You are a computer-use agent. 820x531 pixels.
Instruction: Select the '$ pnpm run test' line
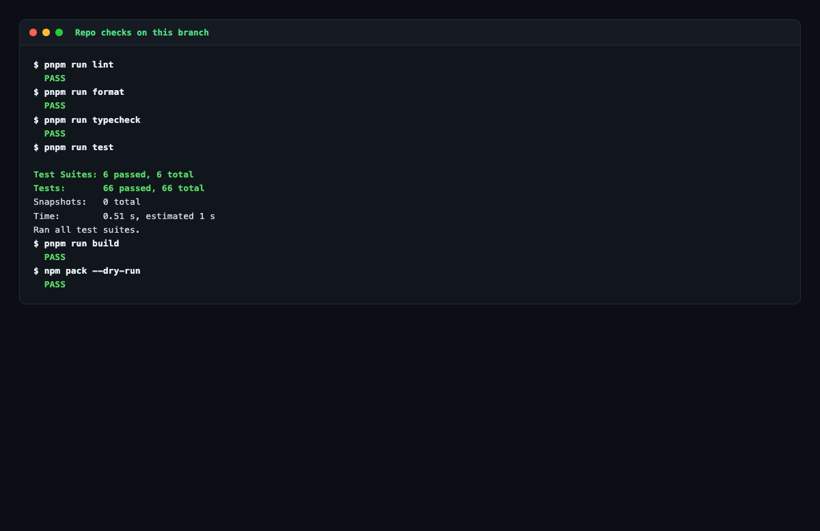[x=74, y=147]
